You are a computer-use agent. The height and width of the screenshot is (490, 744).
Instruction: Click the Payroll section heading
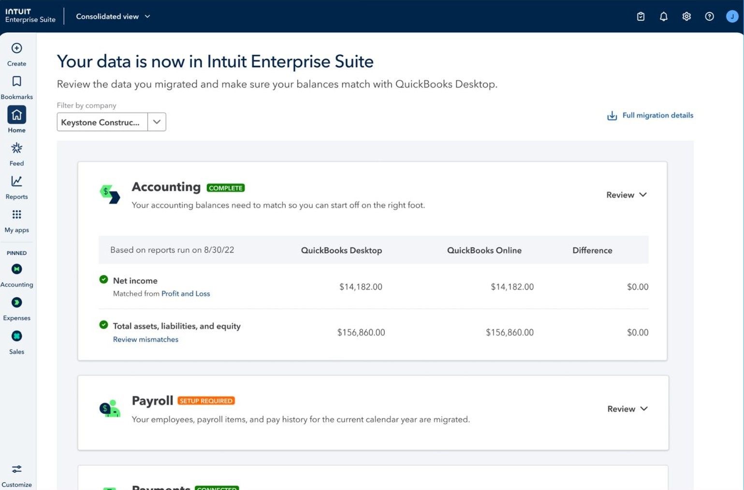(152, 401)
